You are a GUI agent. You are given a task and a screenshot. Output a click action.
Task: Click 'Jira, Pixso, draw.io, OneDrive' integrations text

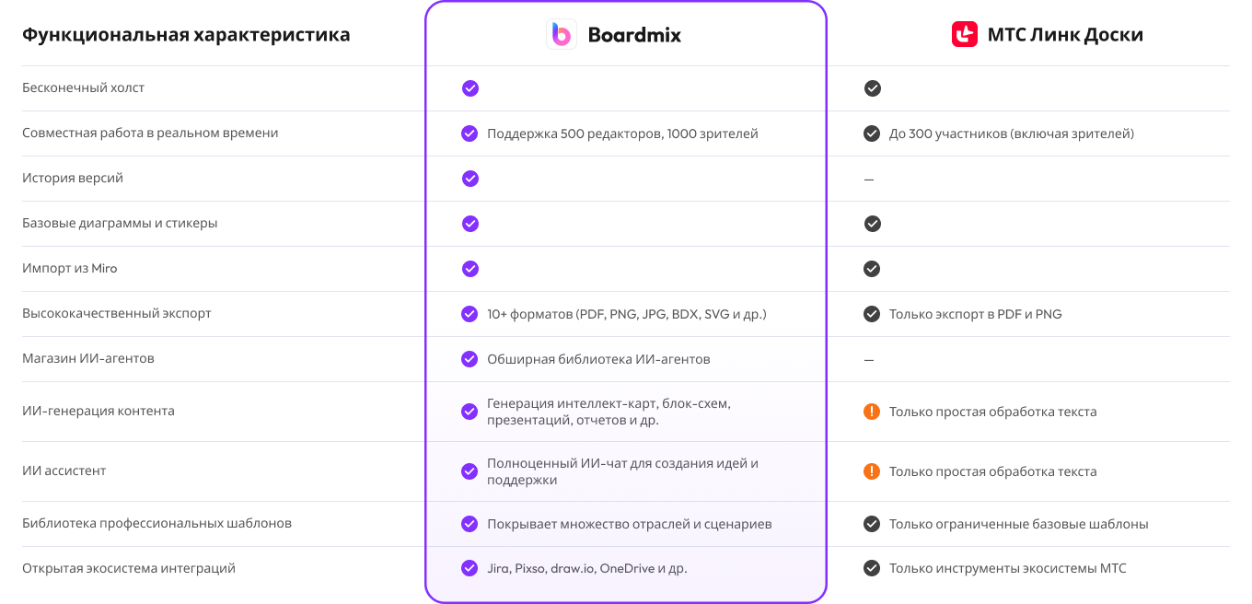point(587,568)
